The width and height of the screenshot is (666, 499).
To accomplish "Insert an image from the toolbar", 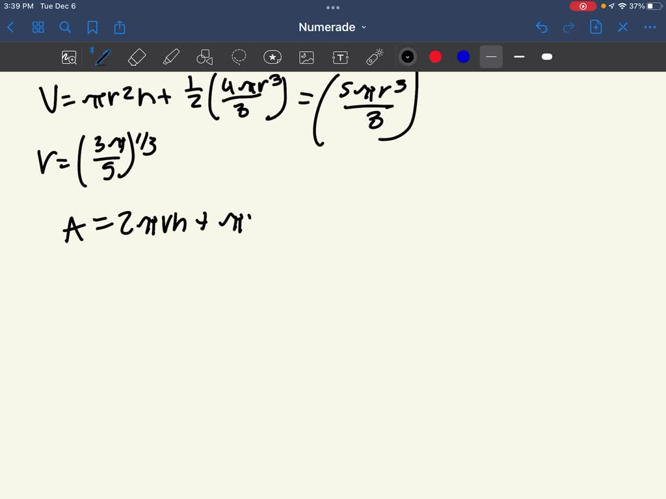I will (306, 57).
